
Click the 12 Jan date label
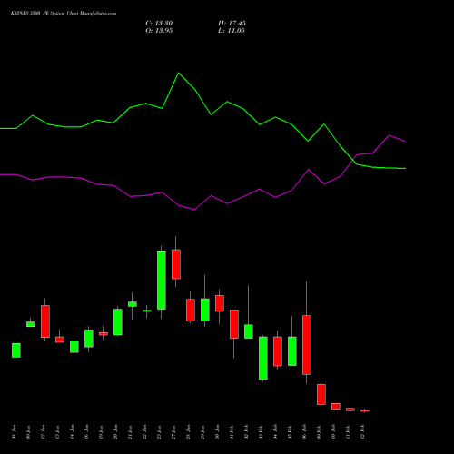(44, 432)
